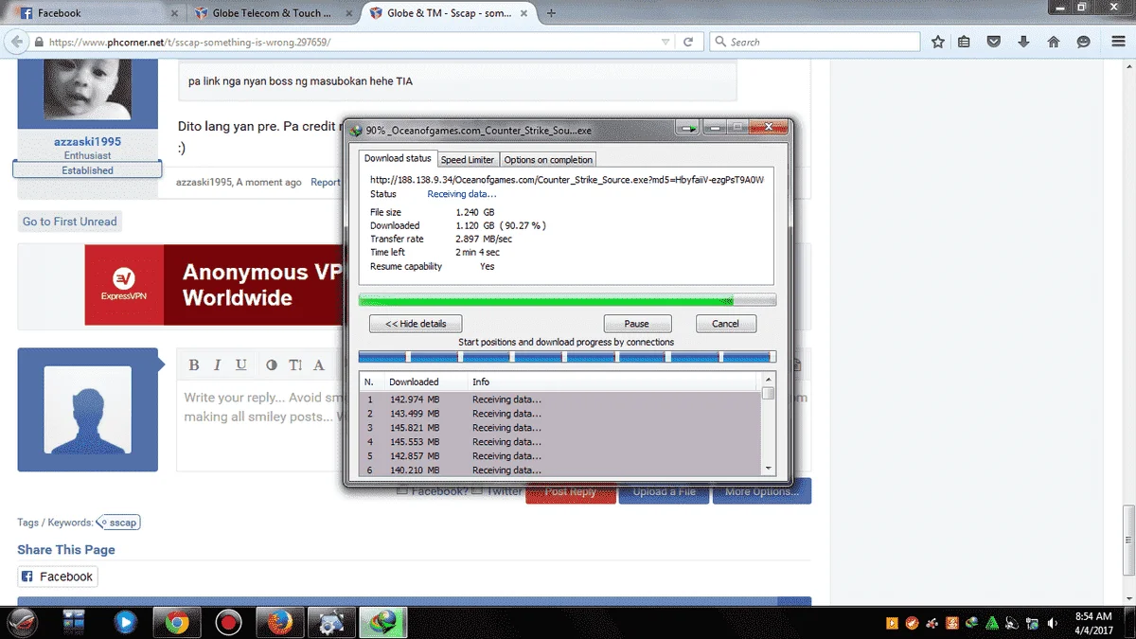Click the browser address bar URL
This screenshot has height=639, width=1136.
pyautogui.click(x=350, y=43)
